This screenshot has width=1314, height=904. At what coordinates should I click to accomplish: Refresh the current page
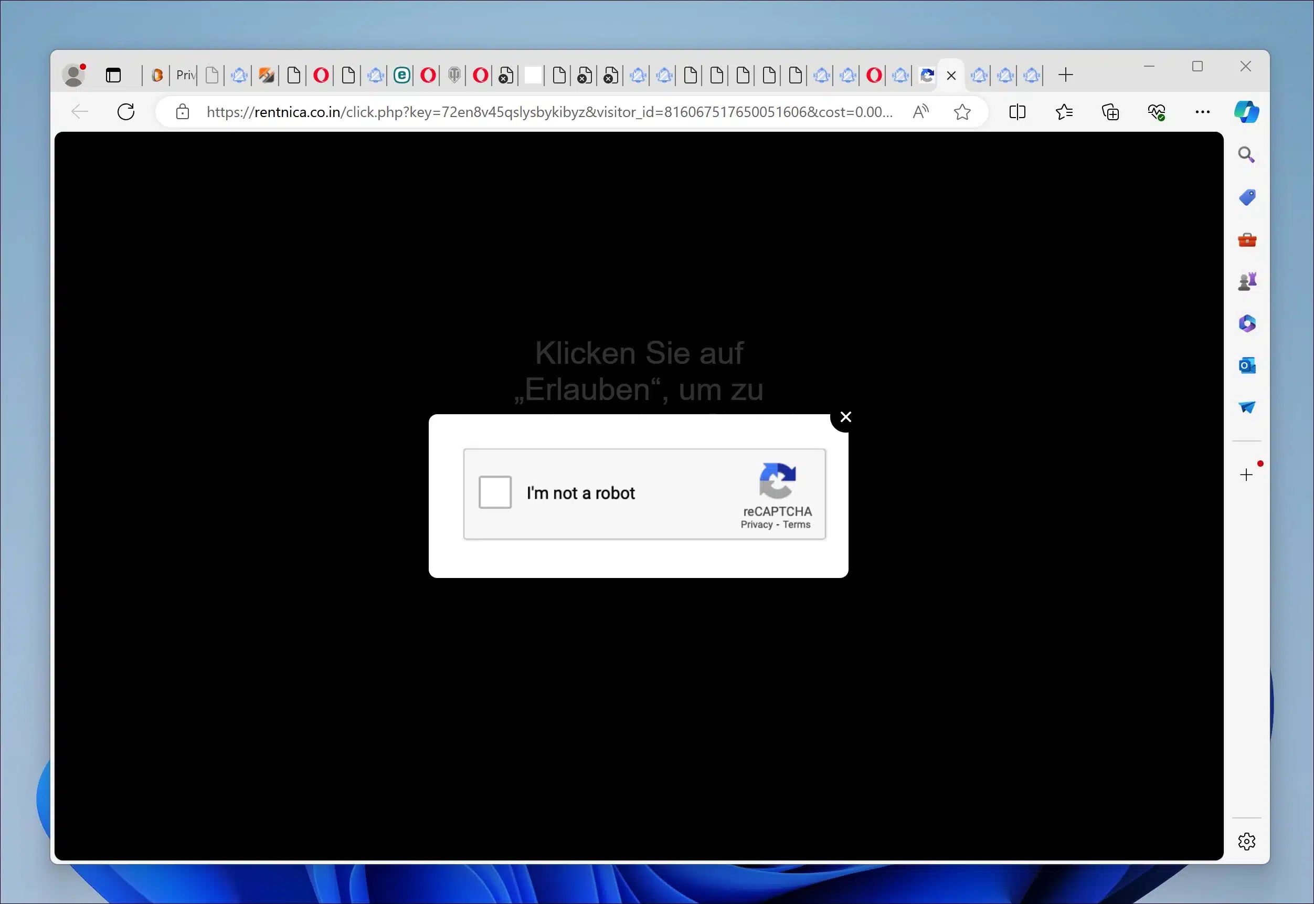coord(126,112)
